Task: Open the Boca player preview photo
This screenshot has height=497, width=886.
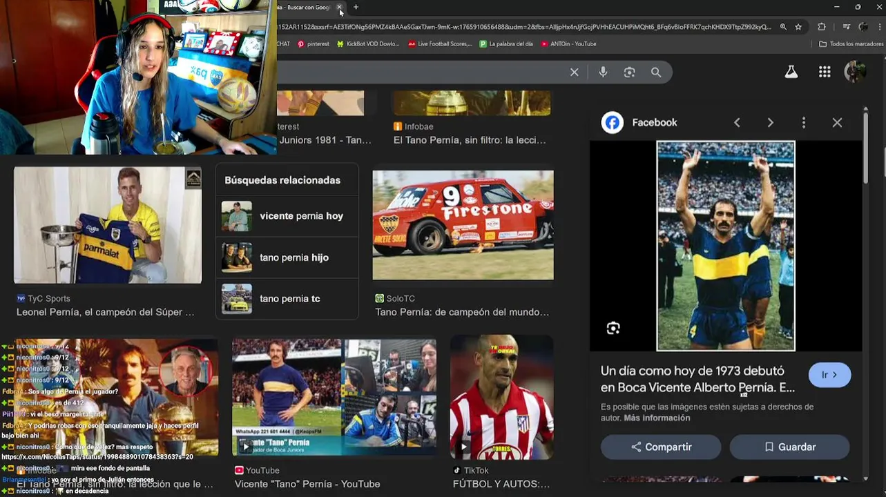Action: click(726, 246)
